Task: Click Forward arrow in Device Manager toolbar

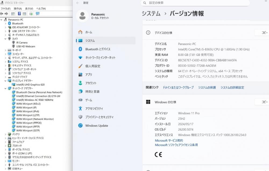Action: pyautogui.click(x=6, y=14)
